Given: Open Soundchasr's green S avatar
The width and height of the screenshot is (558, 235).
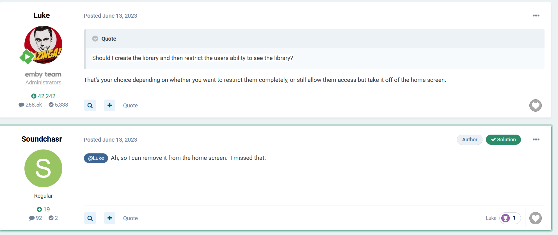Looking at the screenshot, I should coord(43,168).
